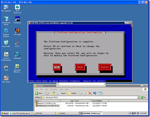Viewport: 150px width, 117px height.
Task: Expand the Address bar dropdown
Action: pos(138,97)
